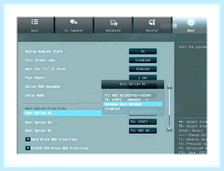Open the Main tab

(x=35, y=25)
